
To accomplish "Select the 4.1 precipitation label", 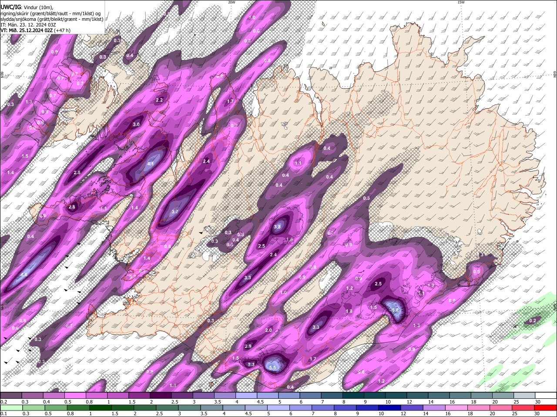I will click(x=151, y=164).
